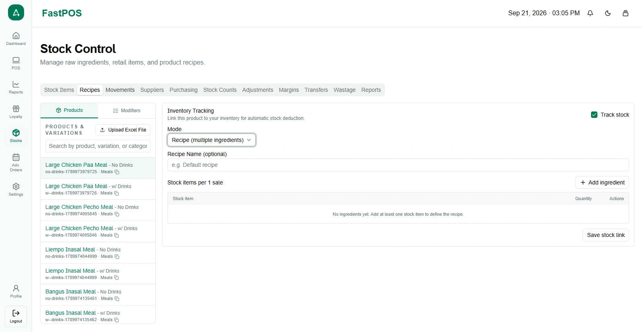
Task: Open the Stock Counts tab
Action: pyautogui.click(x=220, y=90)
